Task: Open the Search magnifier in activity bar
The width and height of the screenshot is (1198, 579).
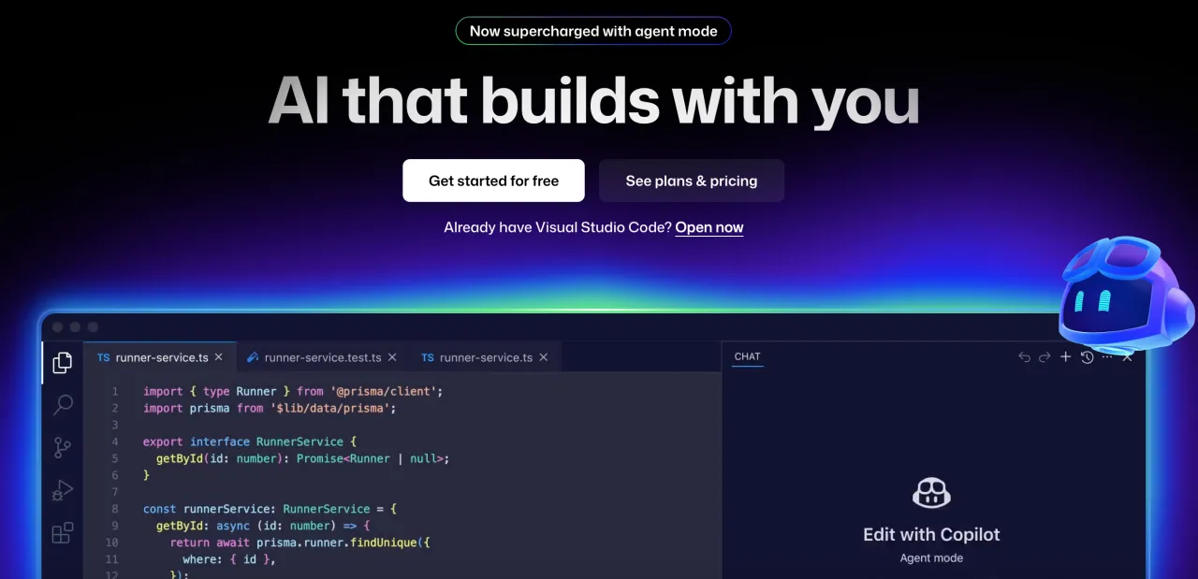Action: click(63, 405)
